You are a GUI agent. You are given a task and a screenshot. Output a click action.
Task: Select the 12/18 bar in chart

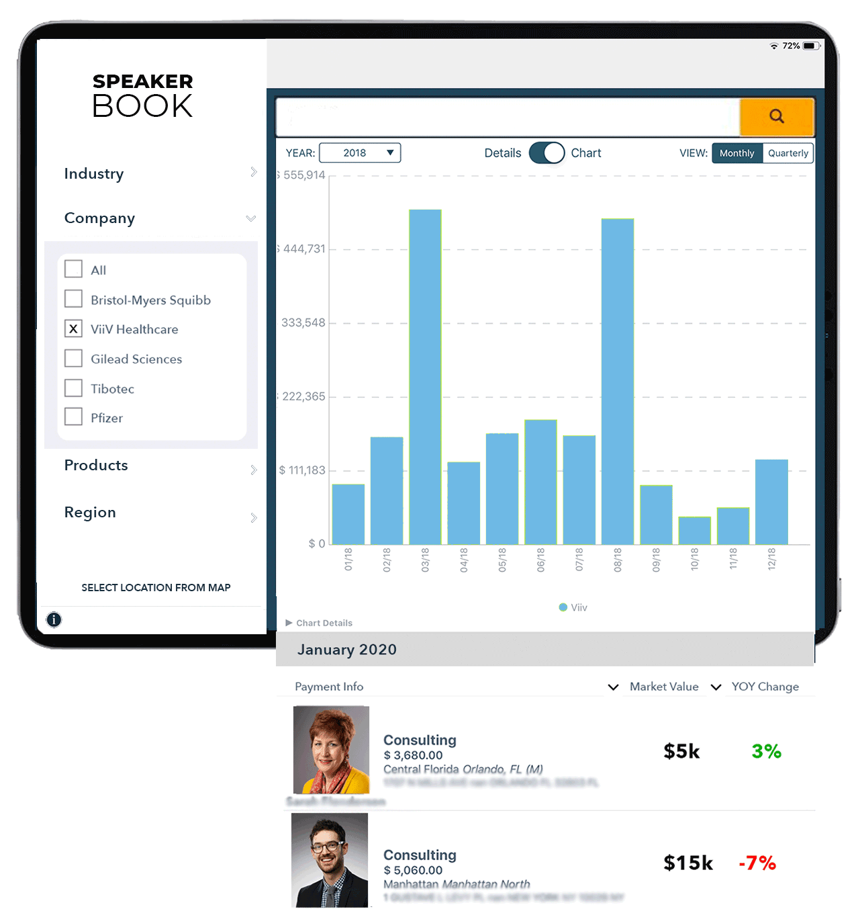pos(771,502)
